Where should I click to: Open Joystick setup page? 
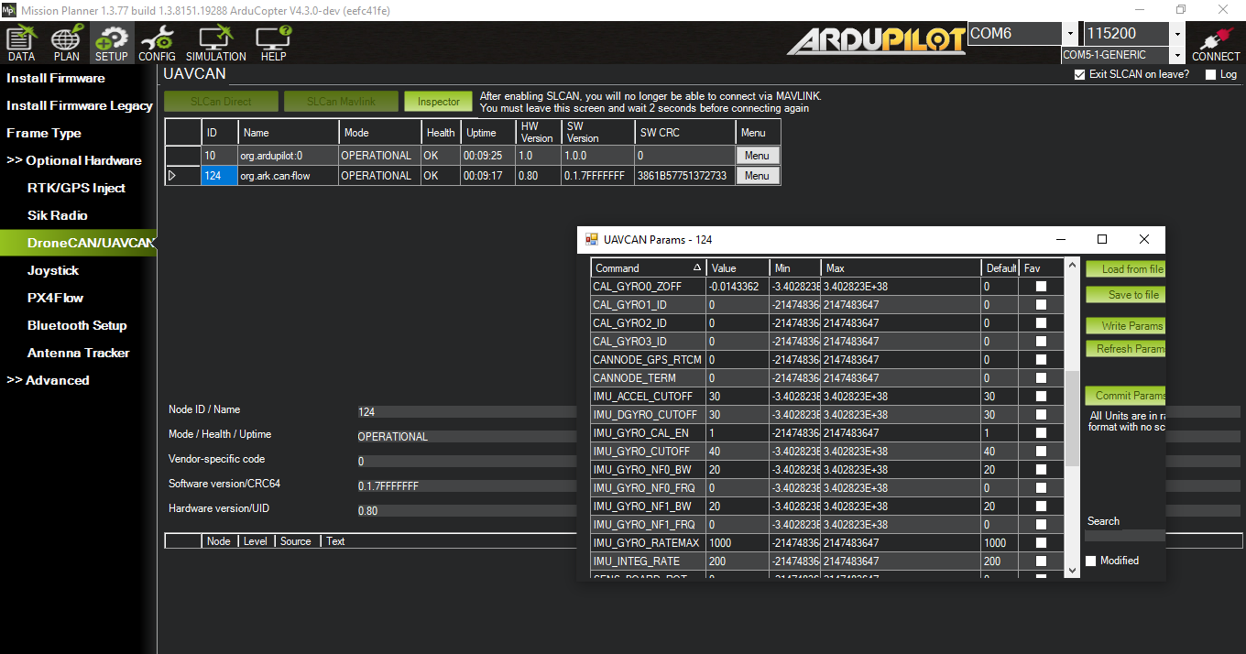tap(53, 270)
